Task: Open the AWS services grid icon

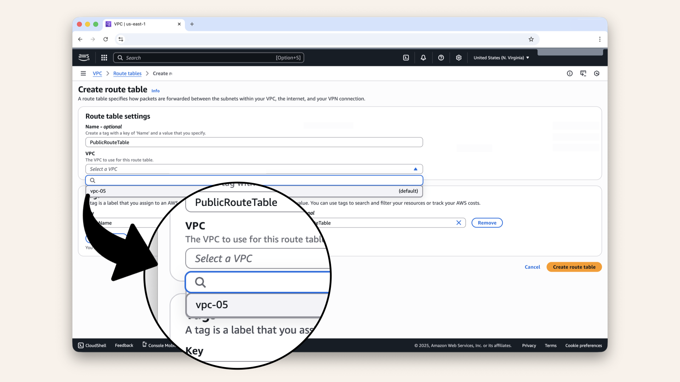Action: click(104, 57)
